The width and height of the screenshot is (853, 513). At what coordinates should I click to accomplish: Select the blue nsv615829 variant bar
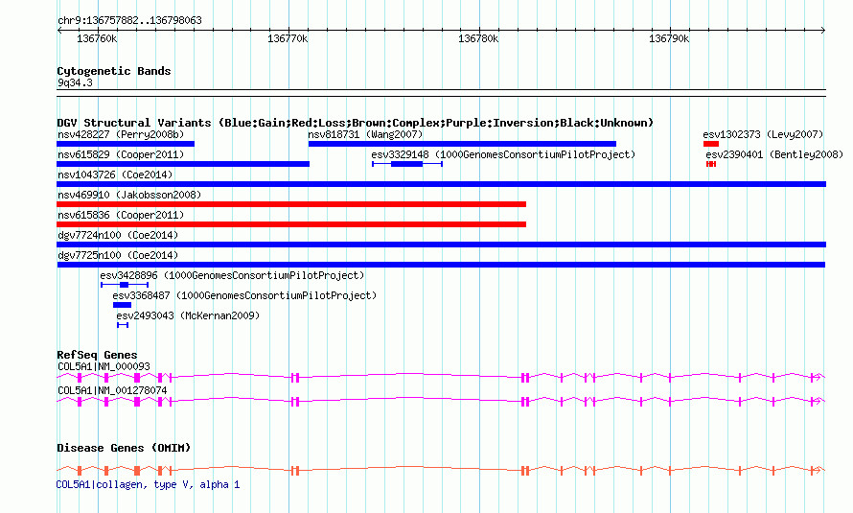(x=183, y=164)
